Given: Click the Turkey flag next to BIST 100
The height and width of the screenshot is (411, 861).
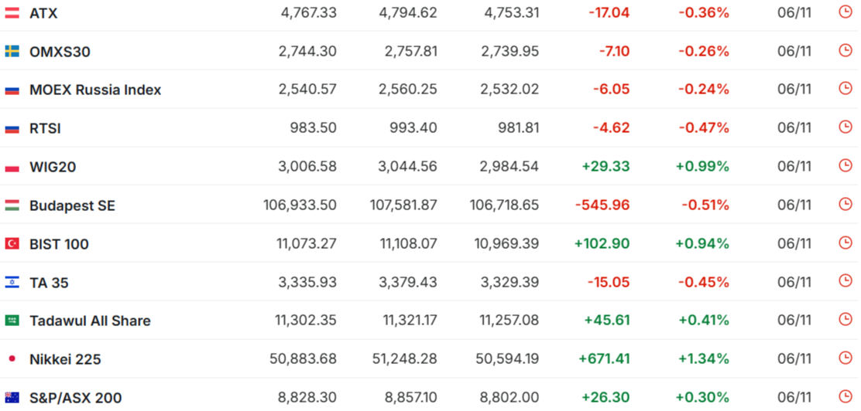Looking at the screenshot, I should tap(12, 244).
